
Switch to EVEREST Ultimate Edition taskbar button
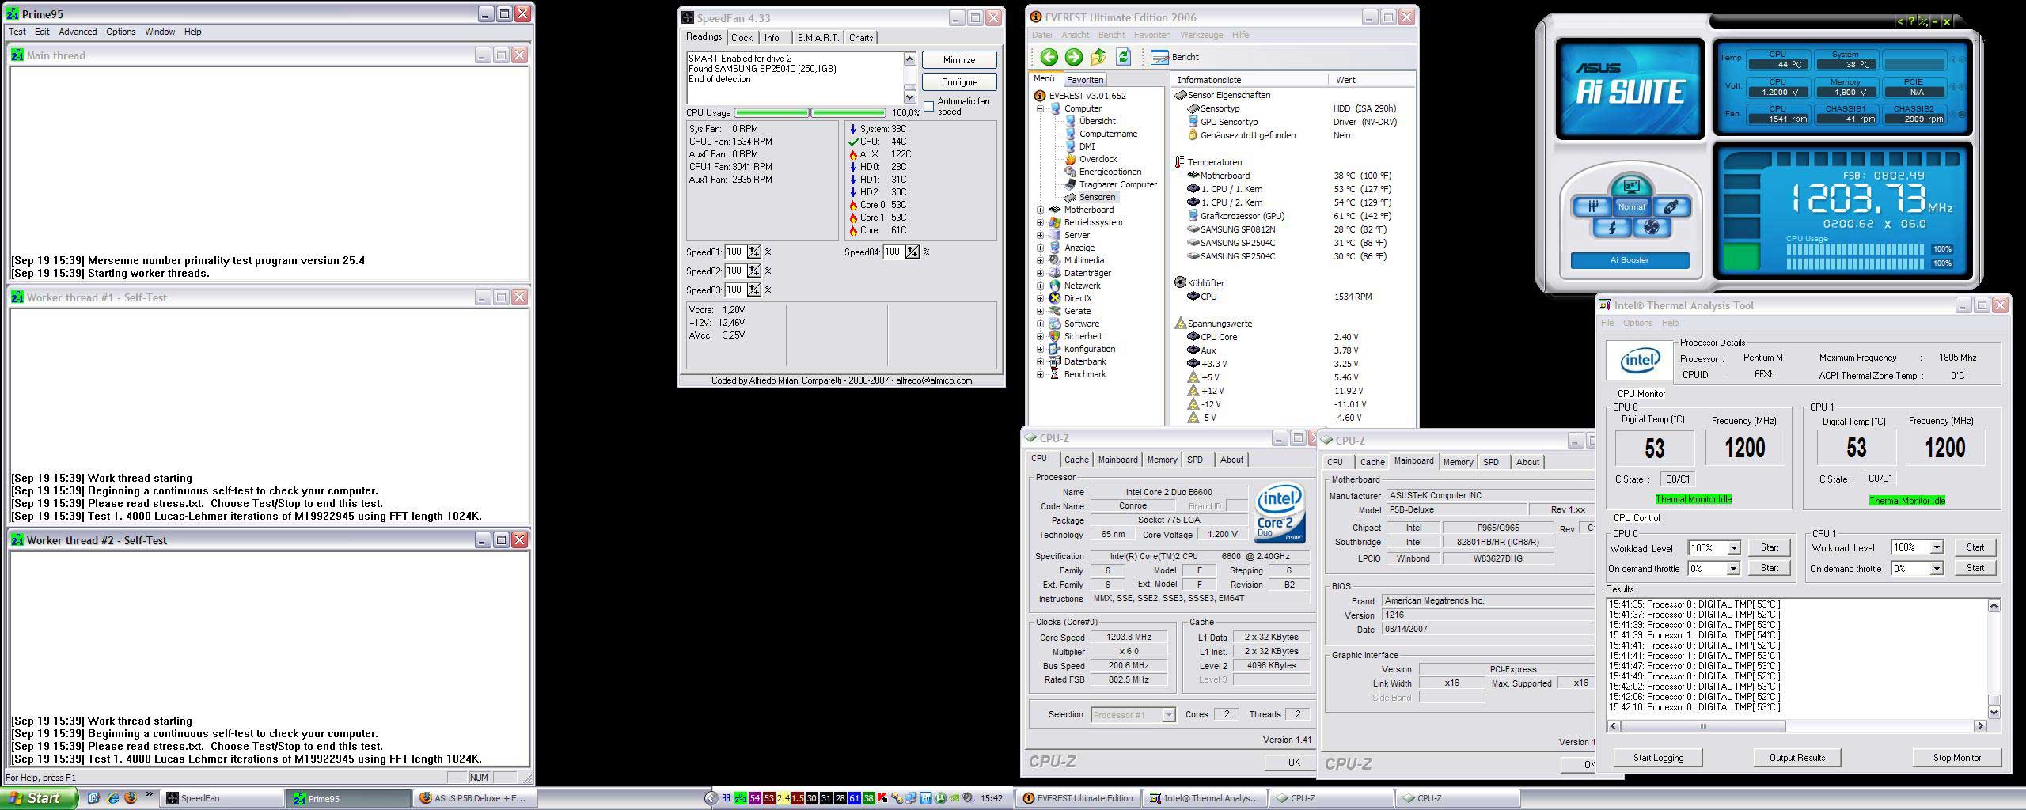coord(1079,798)
